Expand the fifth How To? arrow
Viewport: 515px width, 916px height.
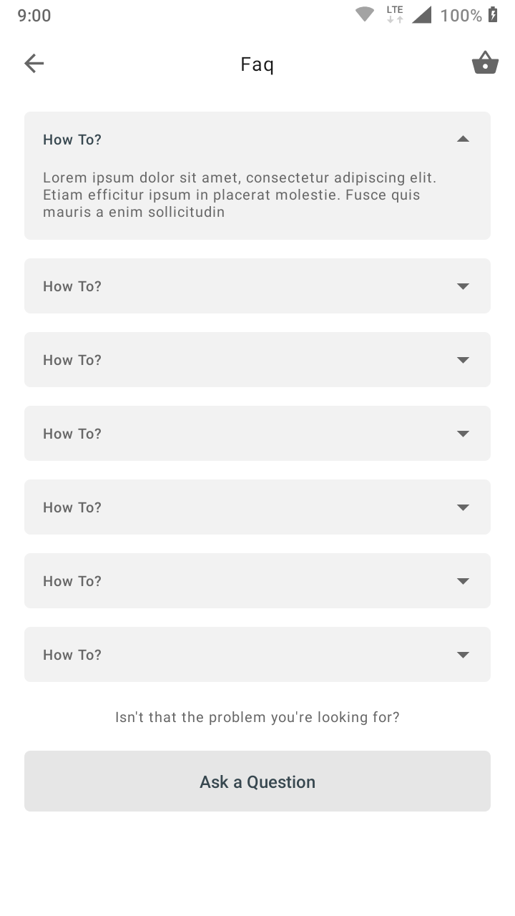(x=463, y=507)
